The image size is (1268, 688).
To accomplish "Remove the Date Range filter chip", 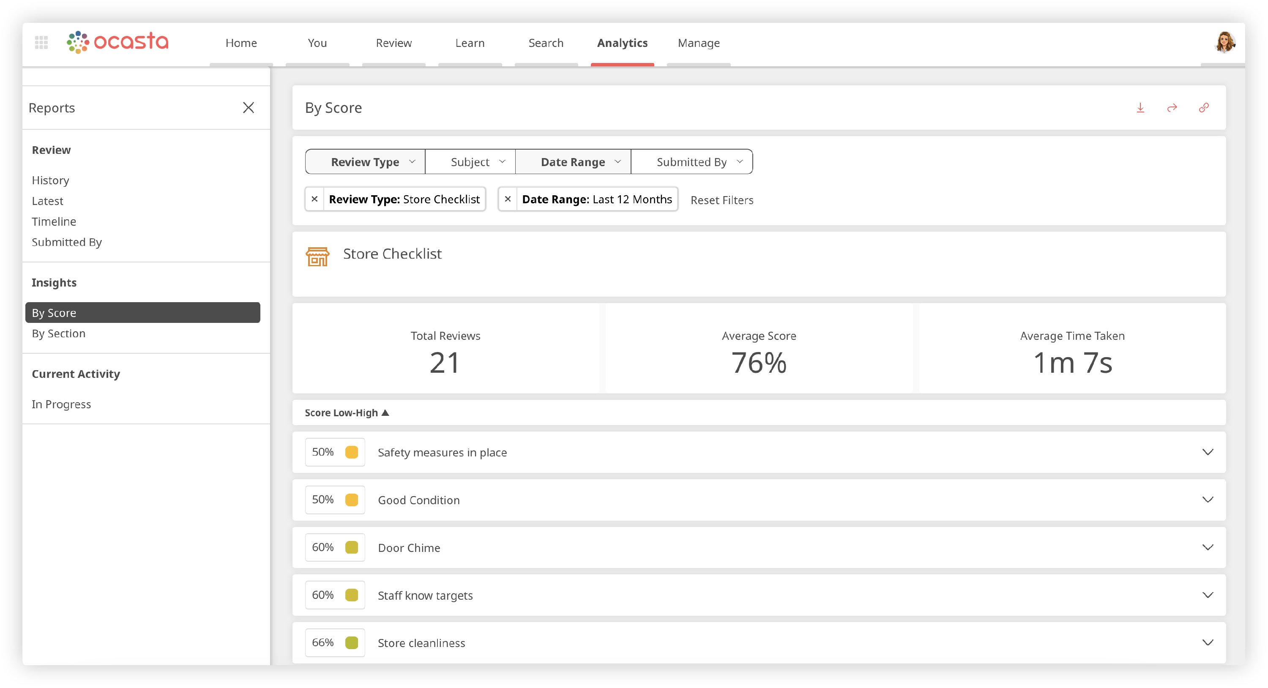I will pyautogui.click(x=508, y=199).
